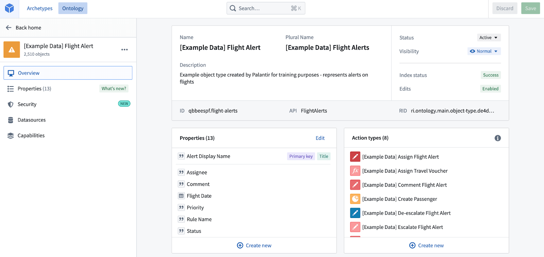Select Overview in the sidebar
The height and width of the screenshot is (257, 544).
tap(68, 73)
